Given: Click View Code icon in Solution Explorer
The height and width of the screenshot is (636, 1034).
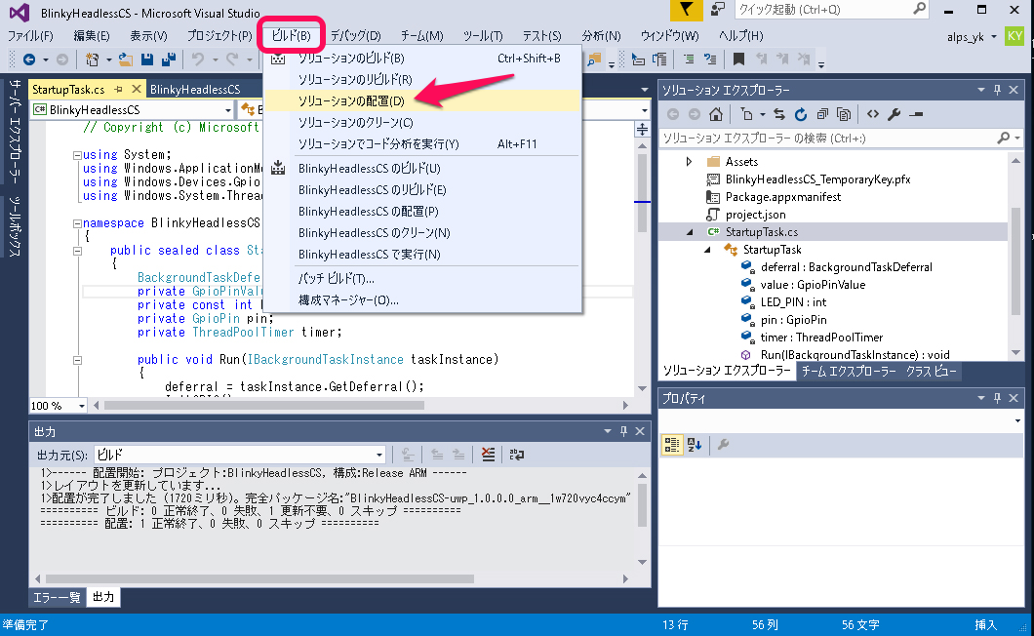Looking at the screenshot, I should coord(872,114).
